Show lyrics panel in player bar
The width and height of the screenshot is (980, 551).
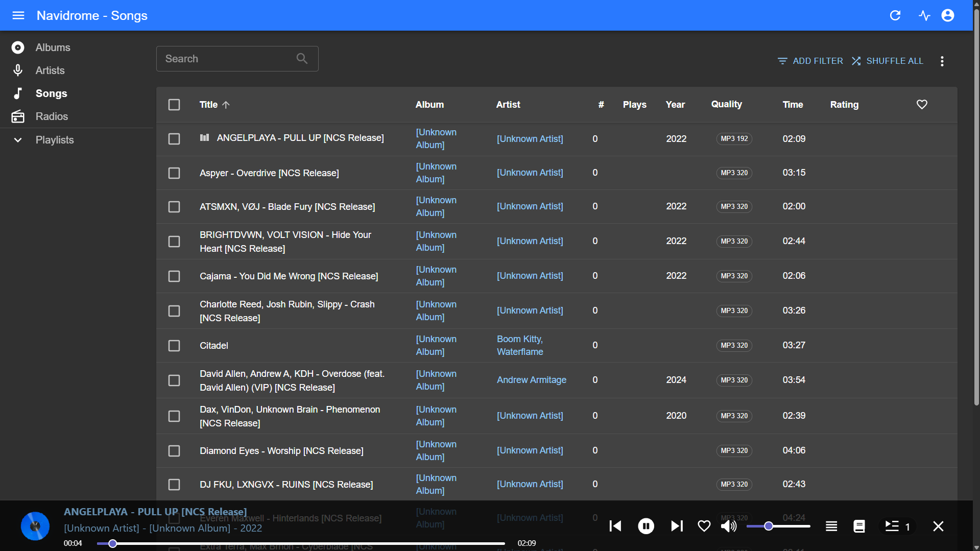[859, 526]
